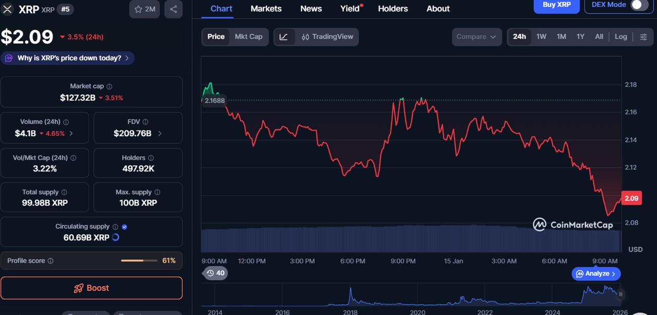Select the line chart icon
Screen dimensions: 657x315
[284, 36]
